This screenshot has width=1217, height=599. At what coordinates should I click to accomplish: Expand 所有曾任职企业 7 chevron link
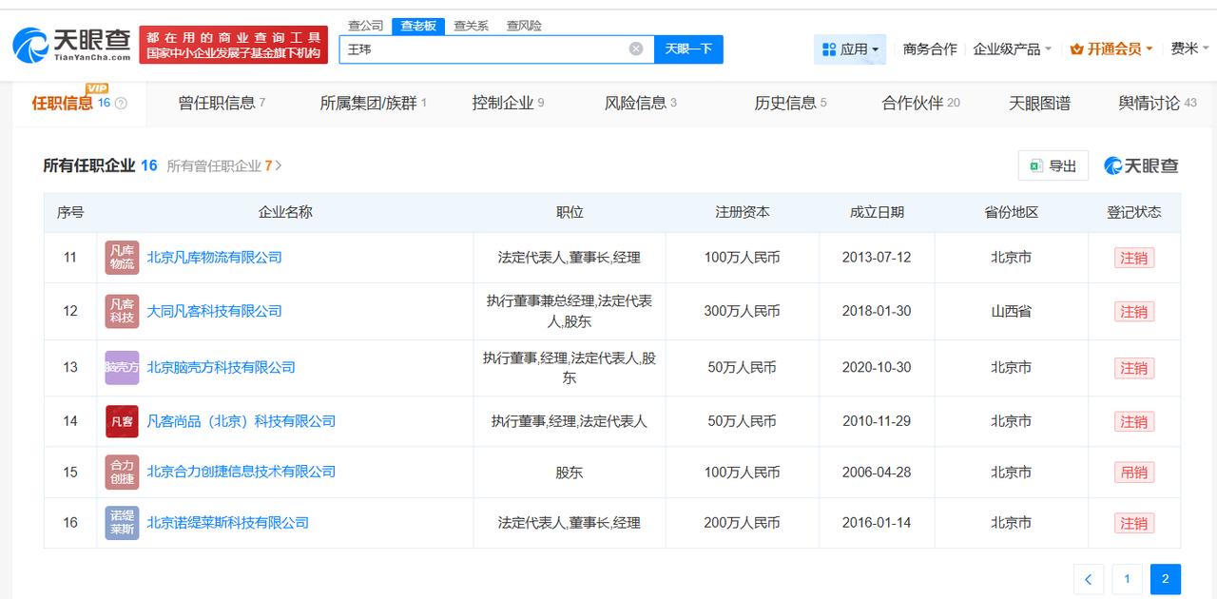click(x=224, y=165)
